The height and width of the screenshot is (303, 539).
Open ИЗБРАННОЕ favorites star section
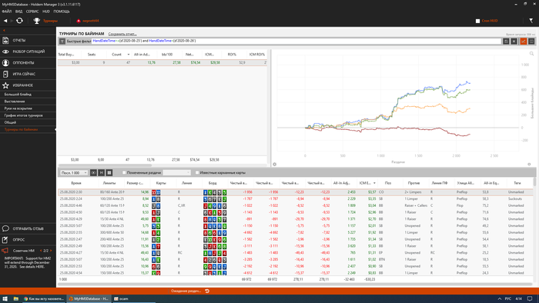tap(28, 85)
